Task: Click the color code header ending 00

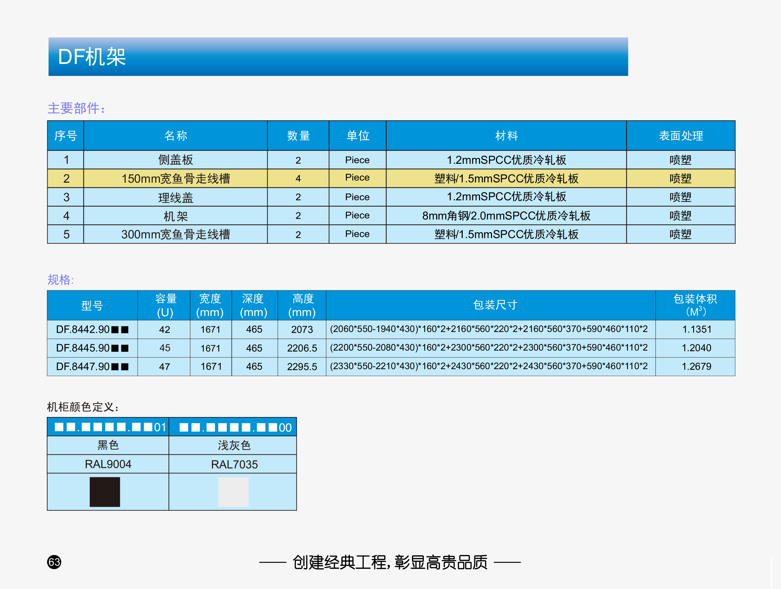Action: 233,427
